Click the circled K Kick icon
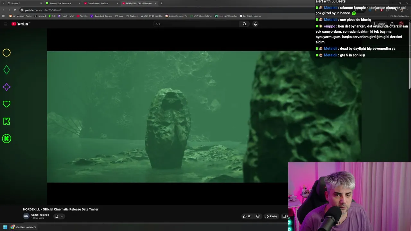The width and height of the screenshot is (411, 231). coord(6,139)
